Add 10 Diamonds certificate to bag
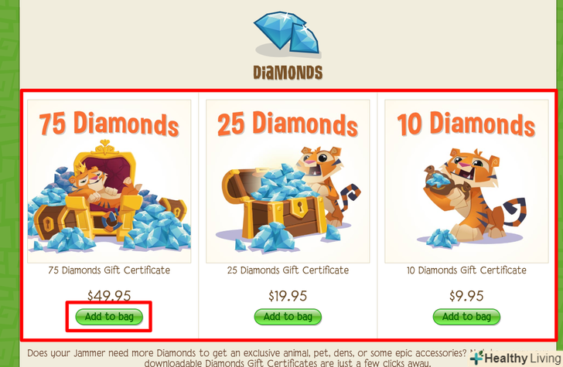Image resolution: width=563 pixels, height=367 pixels. [466, 317]
